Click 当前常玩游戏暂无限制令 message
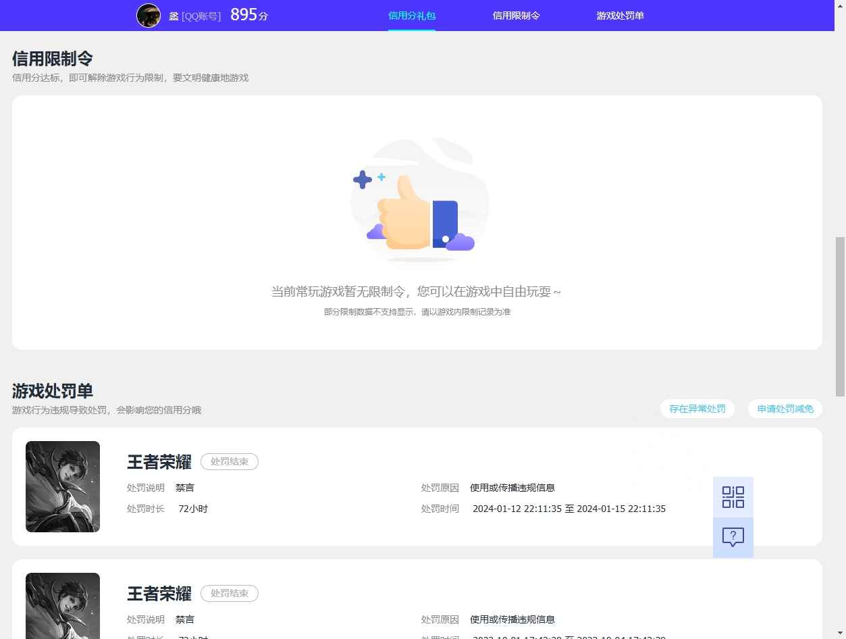Viewport: 846px width, 639px height. pyautogui.click(x=416, y=292)
